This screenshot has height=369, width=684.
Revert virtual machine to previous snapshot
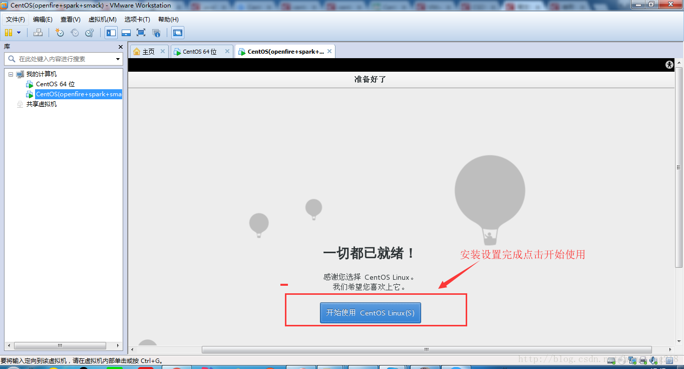click(x=75, y=33)
